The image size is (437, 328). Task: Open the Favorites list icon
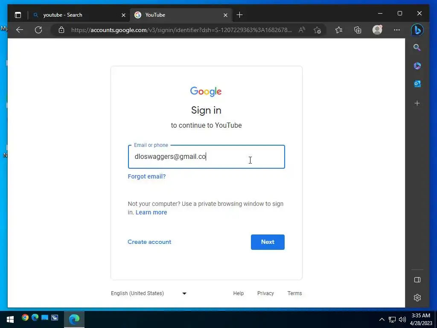[x=339, y=30]
